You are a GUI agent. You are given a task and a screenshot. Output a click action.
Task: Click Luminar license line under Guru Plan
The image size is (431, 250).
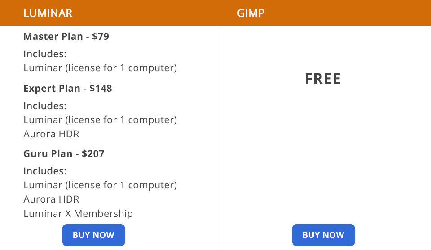100,185
